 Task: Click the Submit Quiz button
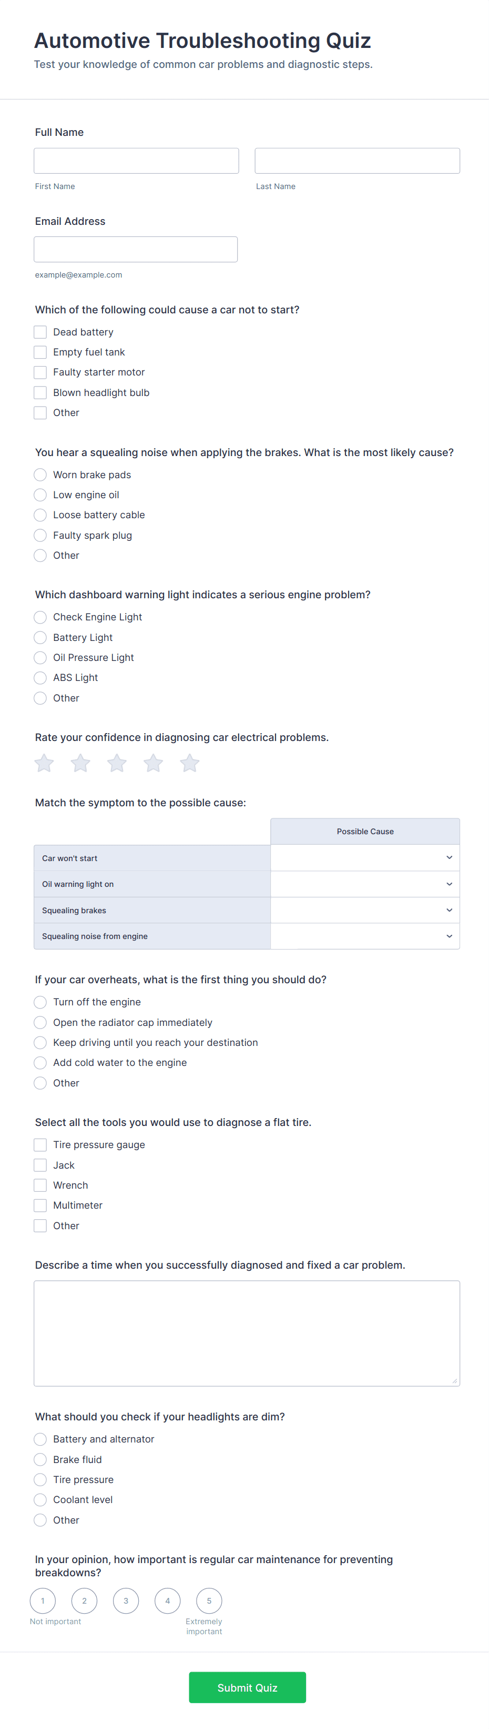click(247, 1687)
